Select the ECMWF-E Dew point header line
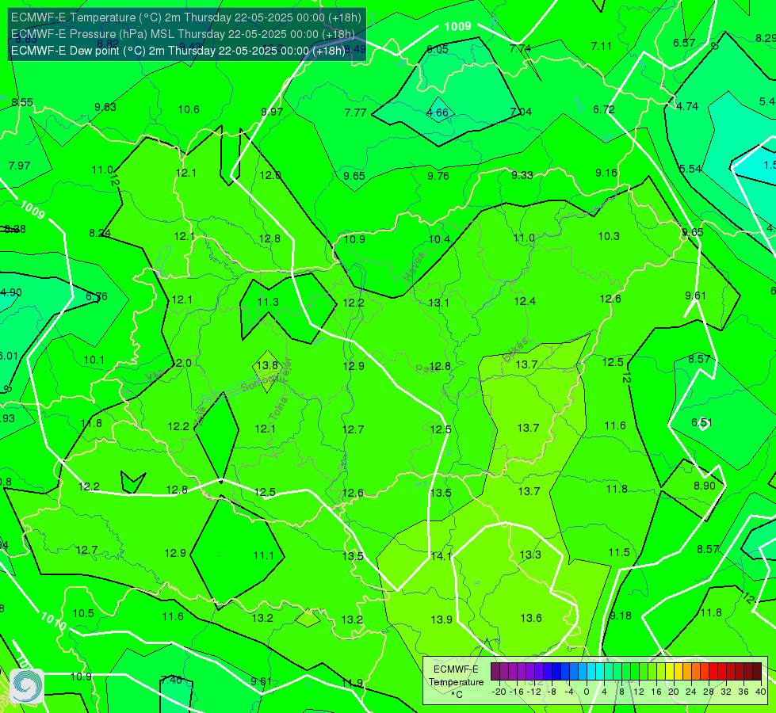 [x=178, y=51]
